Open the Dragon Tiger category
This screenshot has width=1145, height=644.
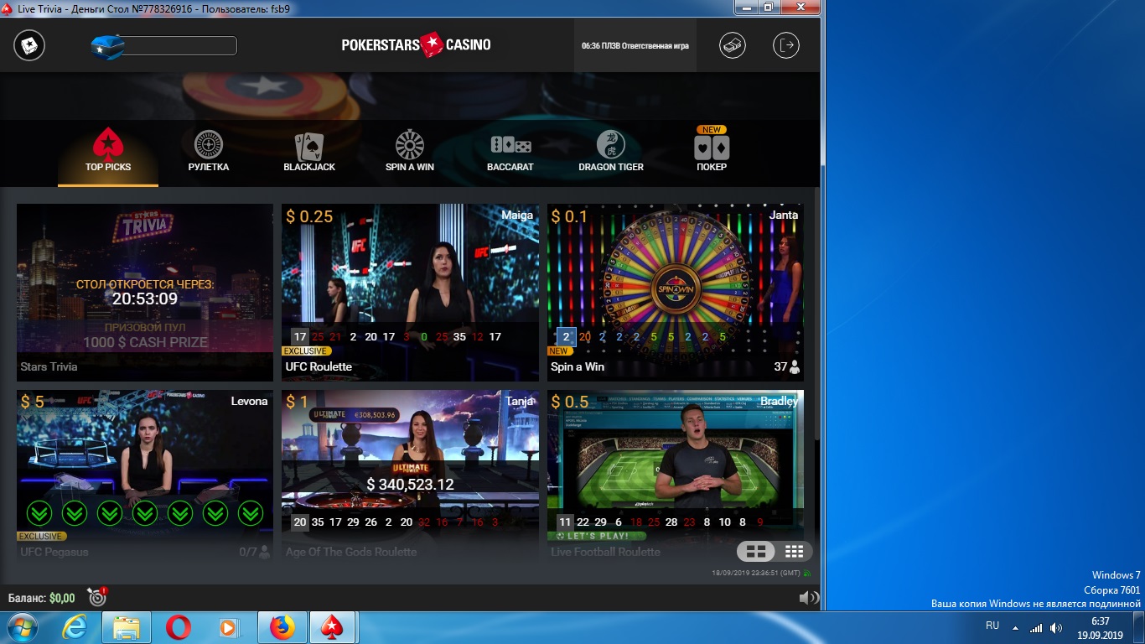point(611,152)
